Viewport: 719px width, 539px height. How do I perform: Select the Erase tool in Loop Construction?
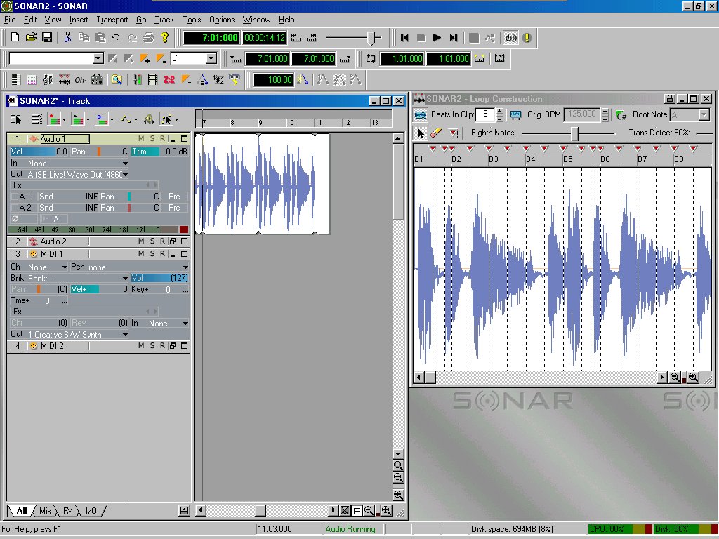click(436, 133)
